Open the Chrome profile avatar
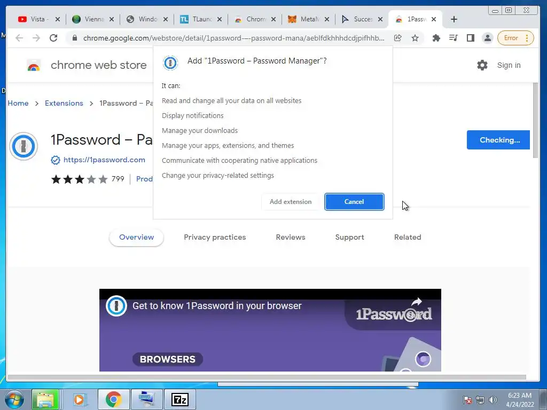 click(x=487, y=38)
